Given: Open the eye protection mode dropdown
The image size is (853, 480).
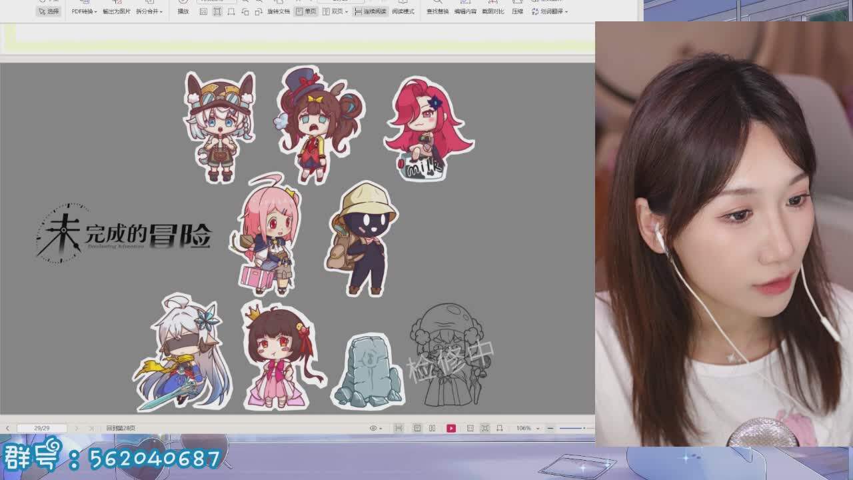Looking at the screenshot, I should pyautogui.click(x=375, y=428).
